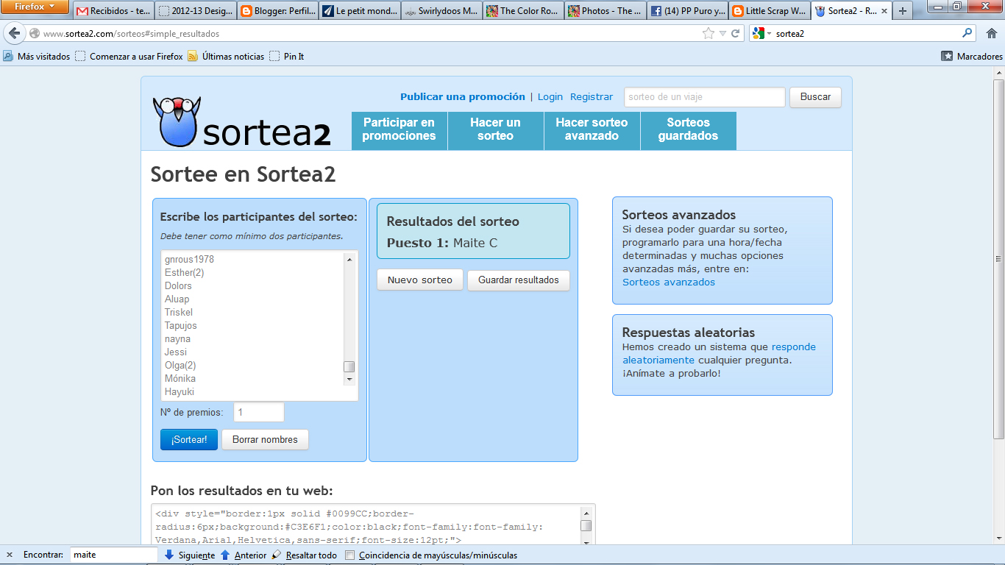Open Más visitados bookmarks folder
Screen dimensions: 1005x565
(x=37, y=56)
